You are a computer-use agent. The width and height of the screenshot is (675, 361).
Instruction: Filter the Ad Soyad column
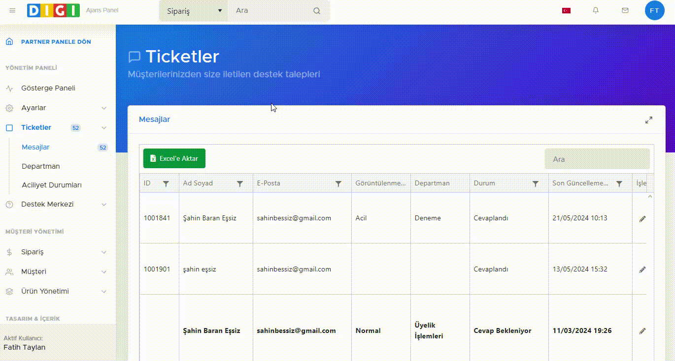tap(240, 184)
